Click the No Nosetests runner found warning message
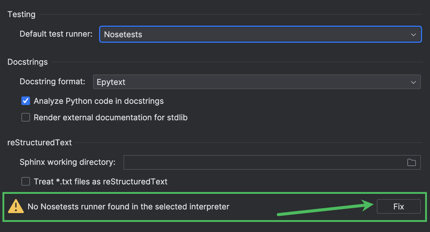Screen dimensions: 430x232 coord(128,207)
